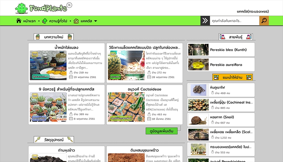The width and height of the screenshot is (283, 162).
Task: Click the potted cactus thumbnail beside กระบองเพชร(แคคตัส)
Action: click(x=198, y=149)
